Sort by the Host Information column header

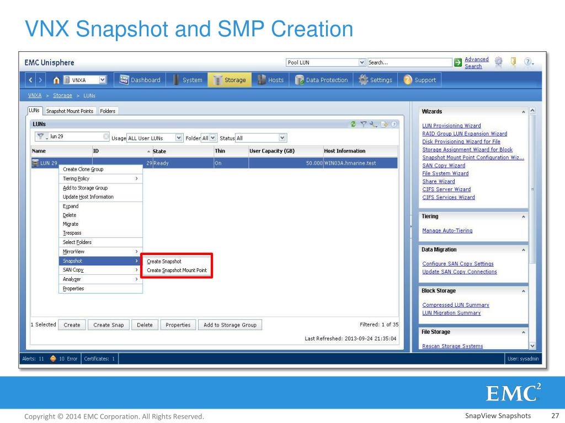(x=360, y=151)
